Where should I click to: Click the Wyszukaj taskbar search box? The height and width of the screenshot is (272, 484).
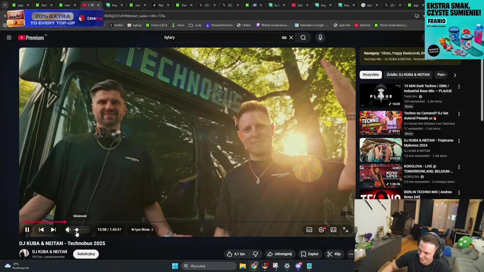tap(209, 266)
